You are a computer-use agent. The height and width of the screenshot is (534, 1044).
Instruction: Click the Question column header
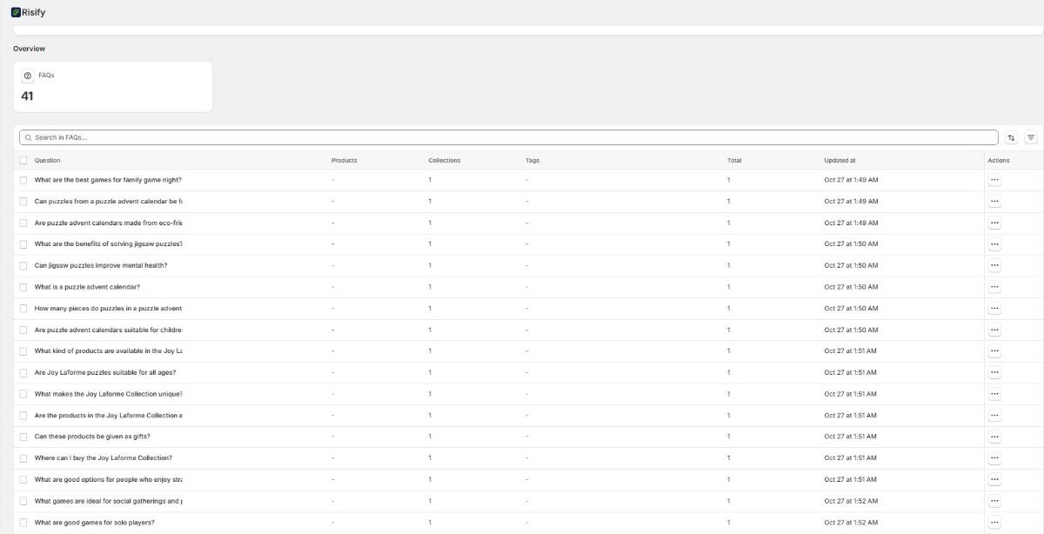48,160
